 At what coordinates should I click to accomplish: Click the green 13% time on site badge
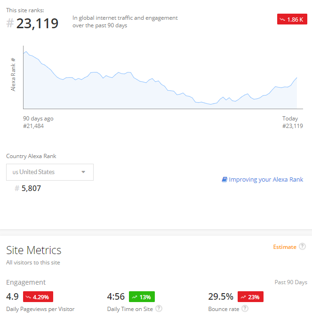tap(141, 297)
